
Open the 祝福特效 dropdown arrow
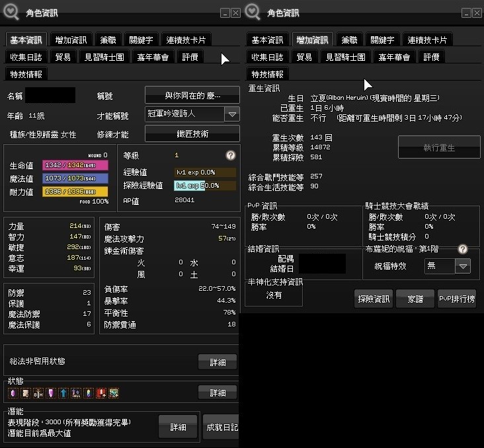click(463, 266)
